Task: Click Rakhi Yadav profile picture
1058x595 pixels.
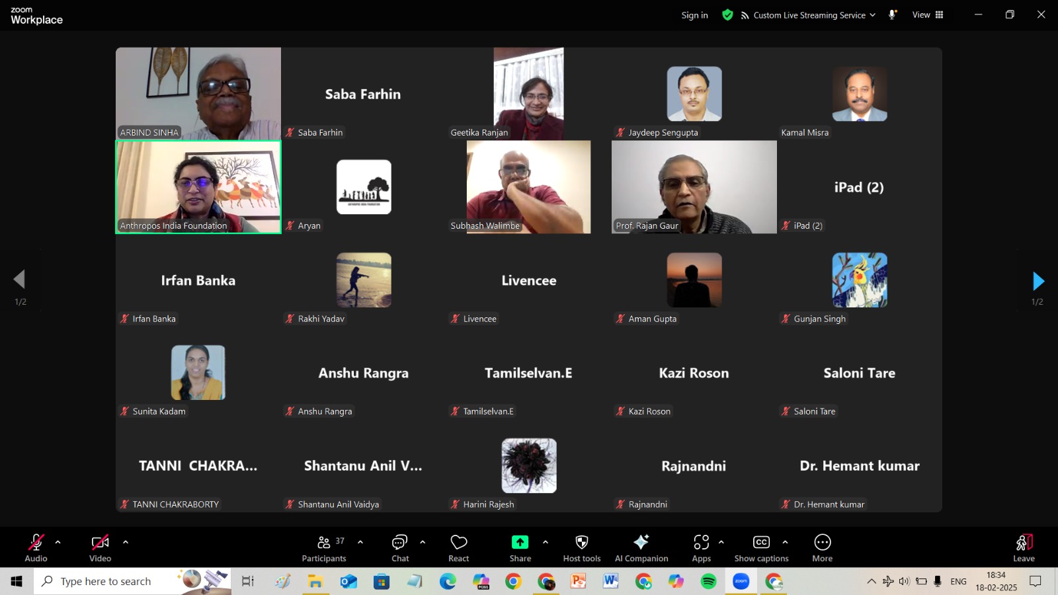Action: (x=364, y=280)
